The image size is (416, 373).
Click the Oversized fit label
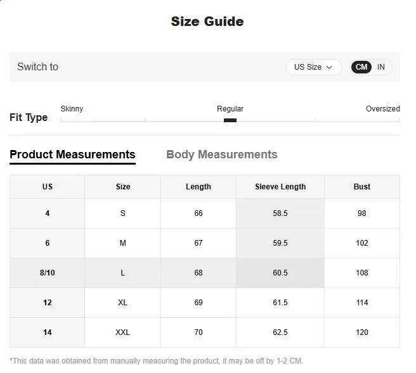click(x=382, y=109)
